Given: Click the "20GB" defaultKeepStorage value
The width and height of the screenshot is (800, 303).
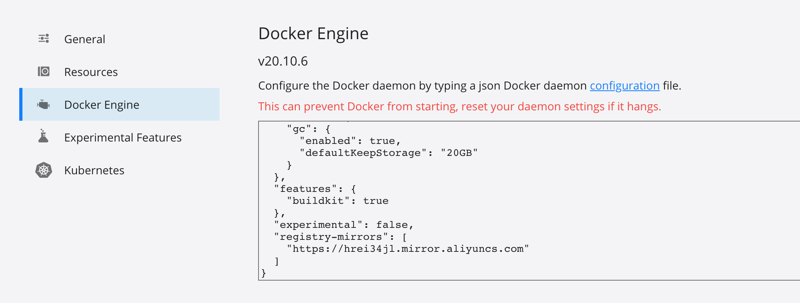Looking at the screenshot, I should 459,153.
